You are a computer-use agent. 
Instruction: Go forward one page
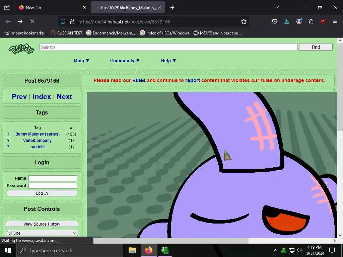click(20, 21)
